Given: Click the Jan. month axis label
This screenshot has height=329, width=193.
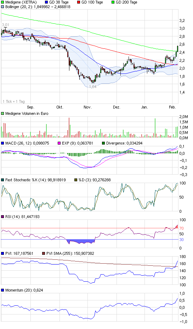Looking at the screenshot, I should pos(144,107).
